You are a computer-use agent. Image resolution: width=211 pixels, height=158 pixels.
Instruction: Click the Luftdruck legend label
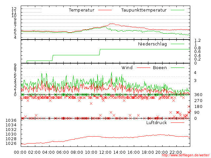157,122
